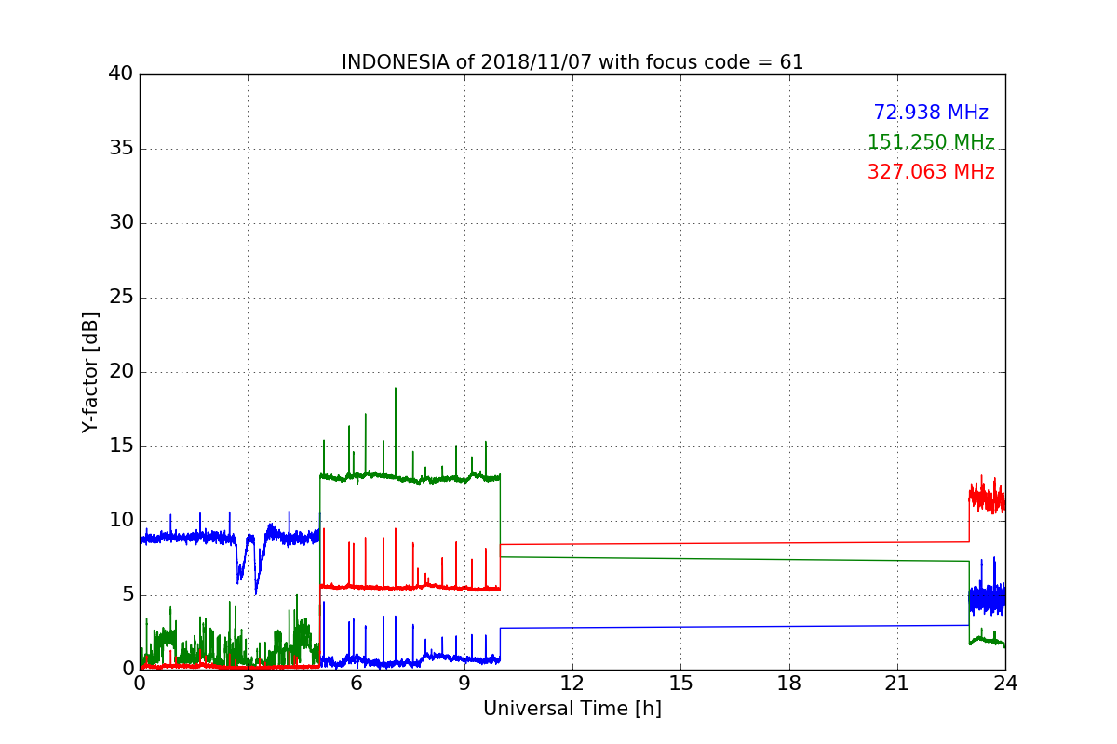
Task: Click the y-axis tick value 5
Action: pyautogui.click(x=128, y=595)
